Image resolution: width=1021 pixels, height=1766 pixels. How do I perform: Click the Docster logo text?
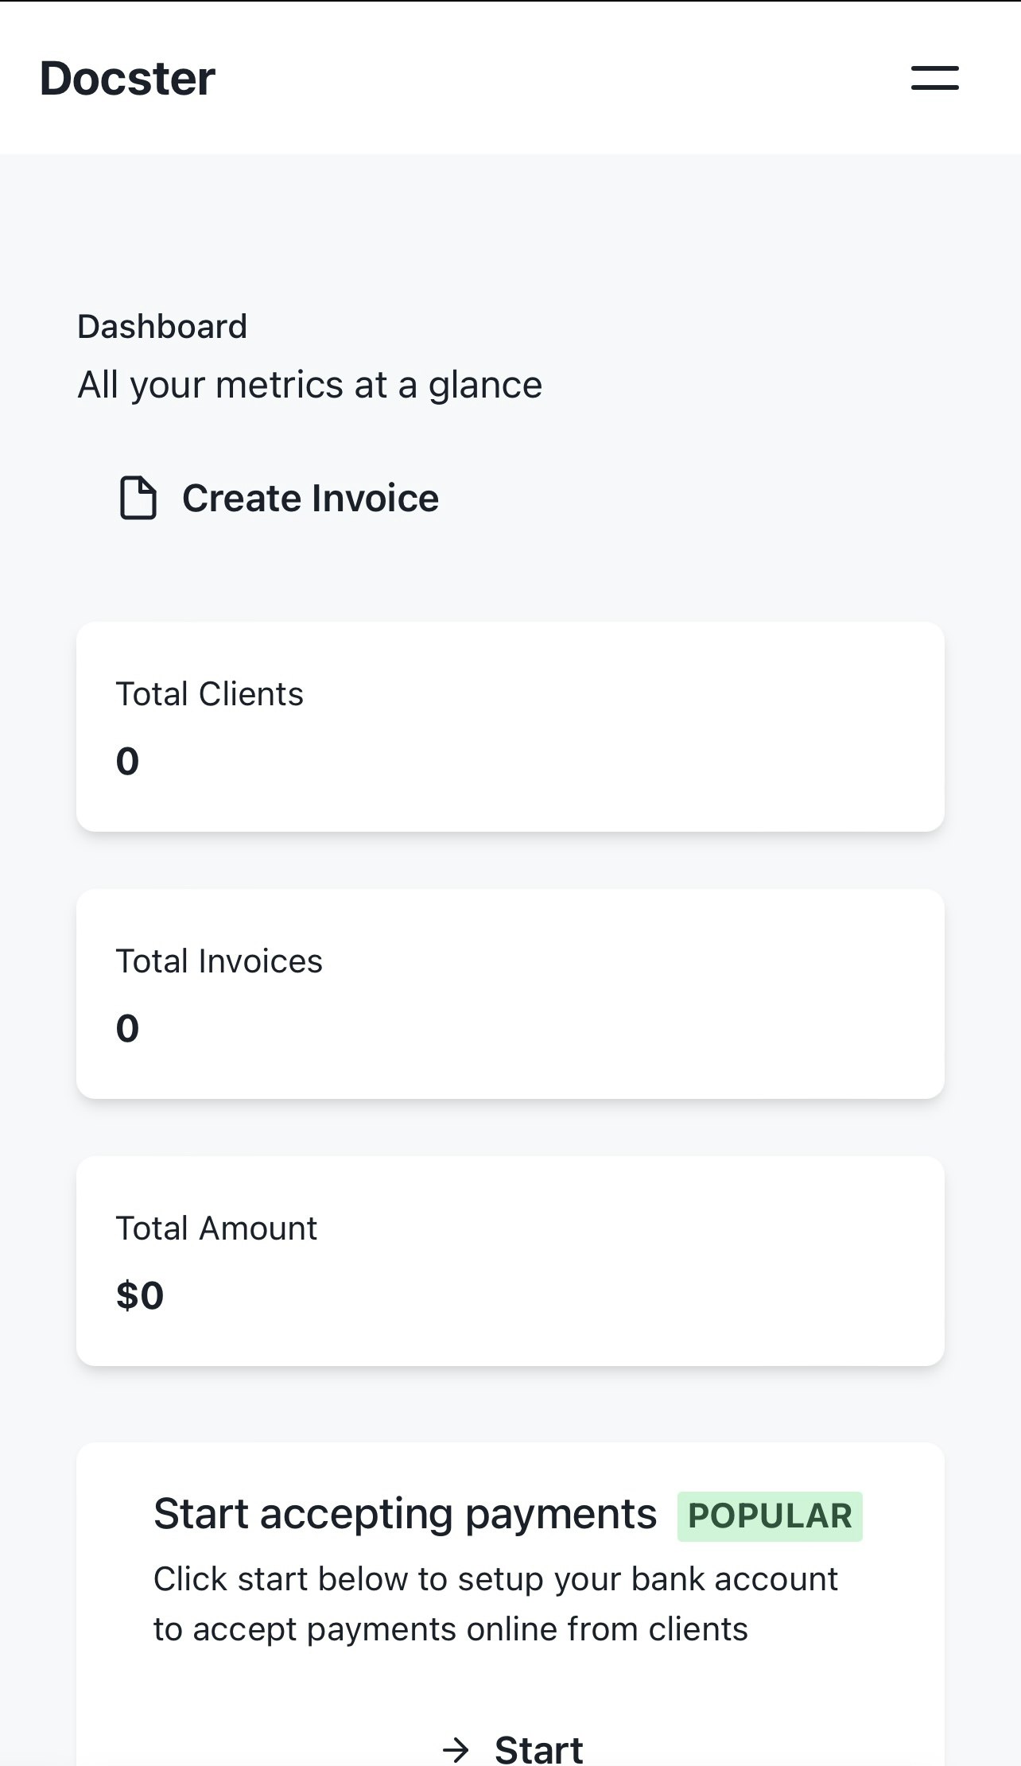127,78
